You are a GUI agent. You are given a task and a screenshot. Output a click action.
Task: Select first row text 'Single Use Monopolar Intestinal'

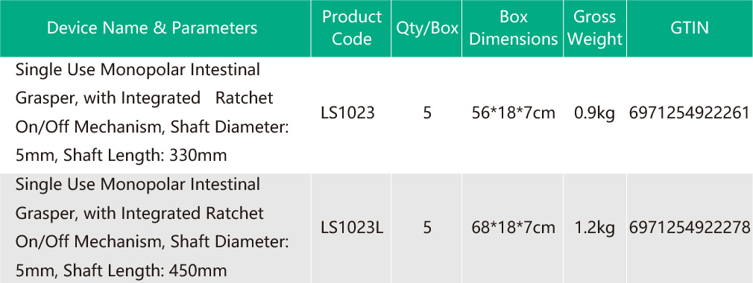pyautogui.click(x=138, y=70)
